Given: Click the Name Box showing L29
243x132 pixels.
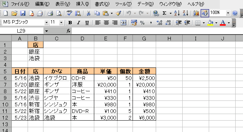Looking at the screenshot, I should (21, 31).
